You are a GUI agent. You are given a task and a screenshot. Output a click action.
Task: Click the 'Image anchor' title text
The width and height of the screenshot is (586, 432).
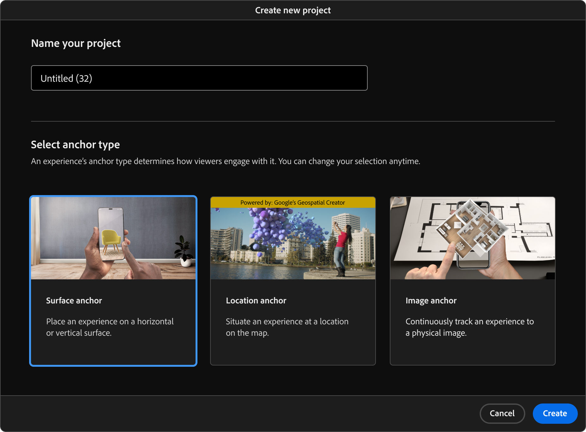431,301
